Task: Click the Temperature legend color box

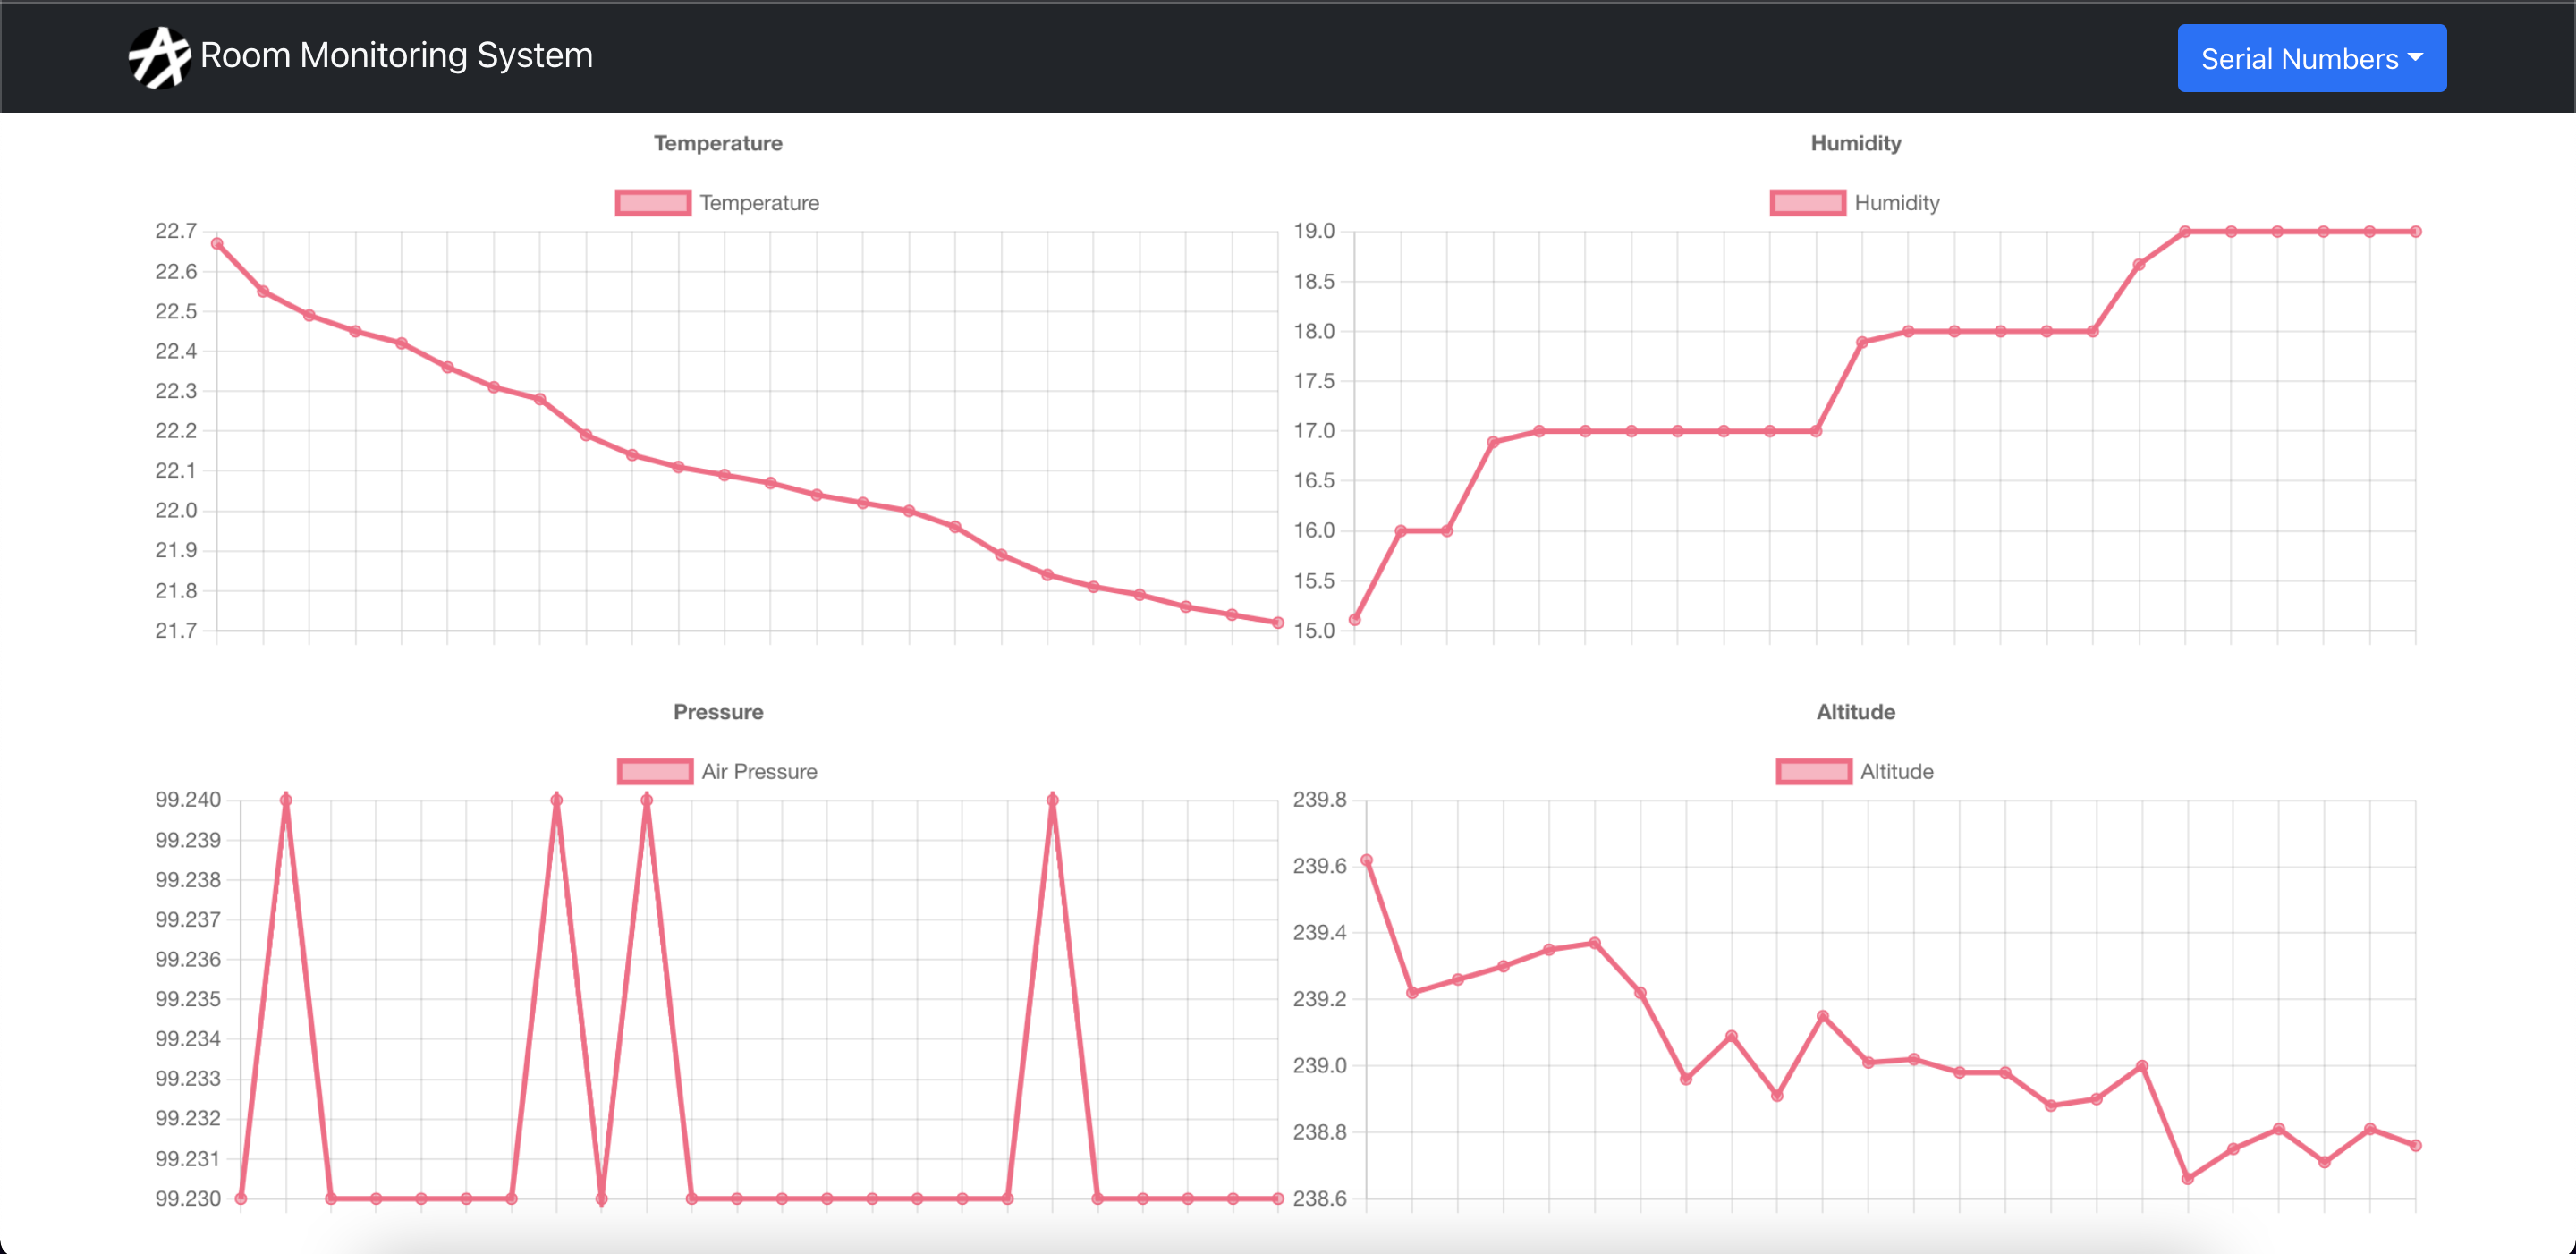Action: click(x=653, y=203)
